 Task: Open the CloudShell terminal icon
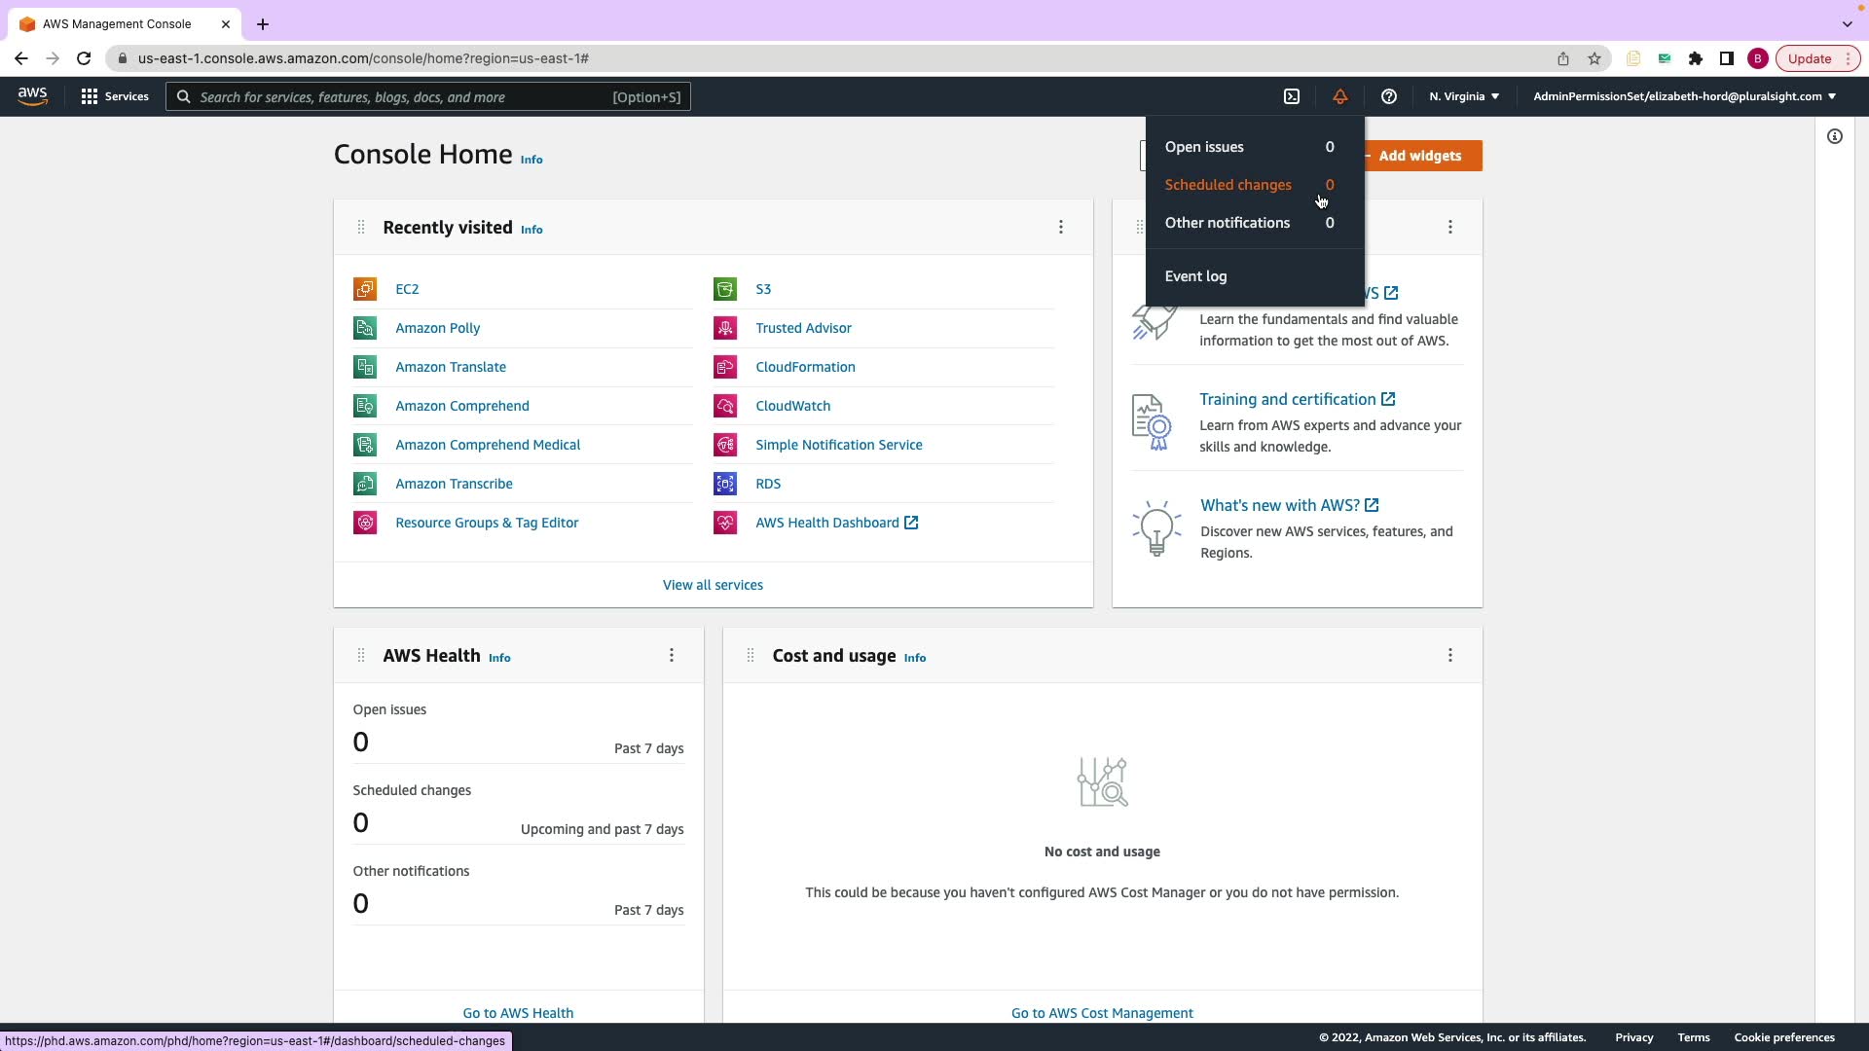(x=1292, y=96)
